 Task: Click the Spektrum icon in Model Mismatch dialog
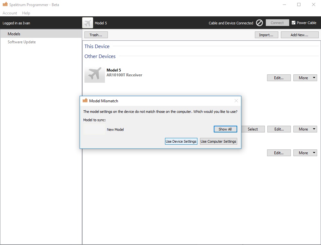coord(85,101)
